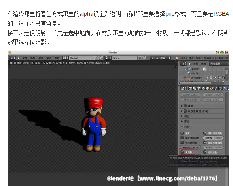Click the pose figure icon beside Armature
233x186 pixels.
coord(208,77)
